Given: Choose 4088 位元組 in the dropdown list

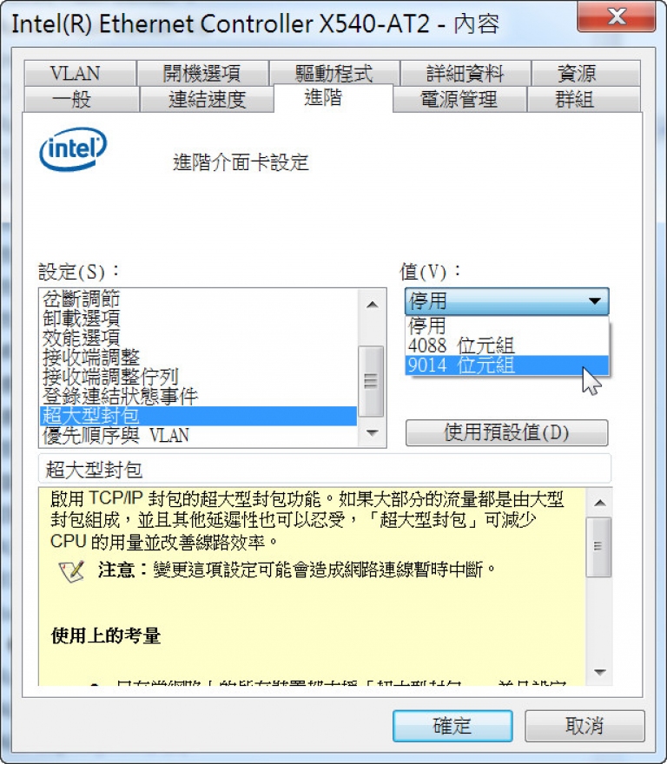Looking at the screenshot, I should click(x=507, y=346).
